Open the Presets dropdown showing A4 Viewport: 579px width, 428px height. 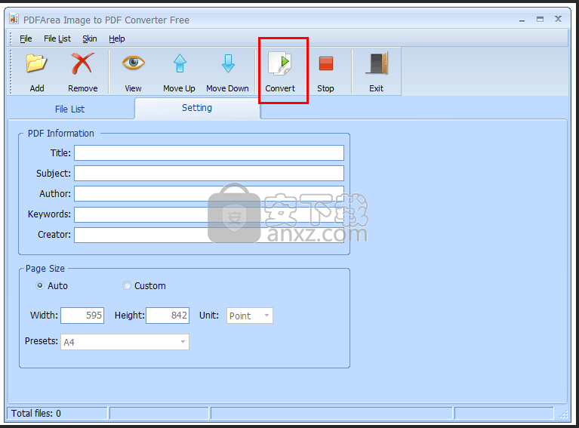[x=125, y=342]
